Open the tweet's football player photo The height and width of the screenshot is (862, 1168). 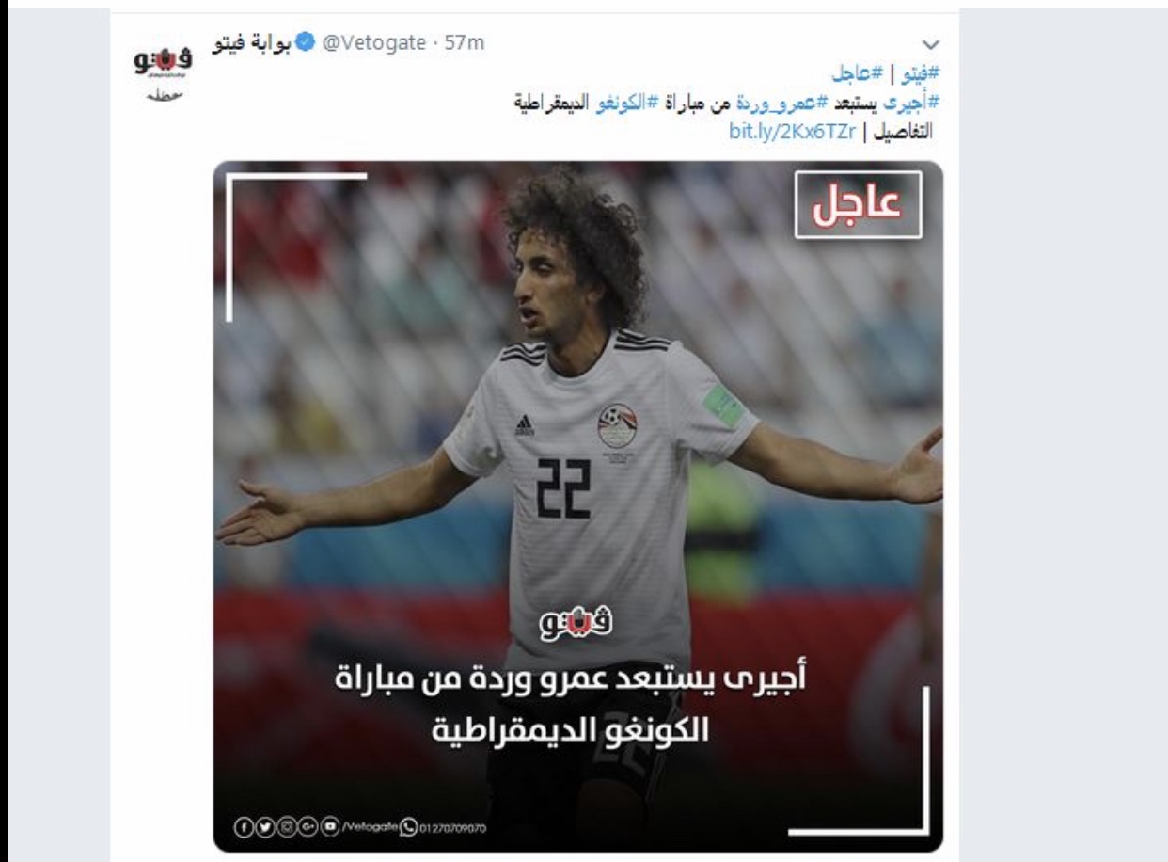[578, 506]
